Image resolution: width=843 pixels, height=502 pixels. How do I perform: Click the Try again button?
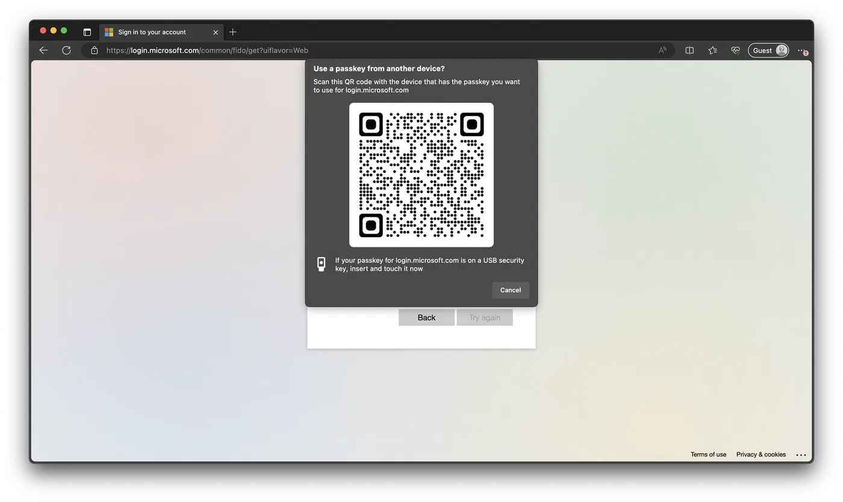485,317
